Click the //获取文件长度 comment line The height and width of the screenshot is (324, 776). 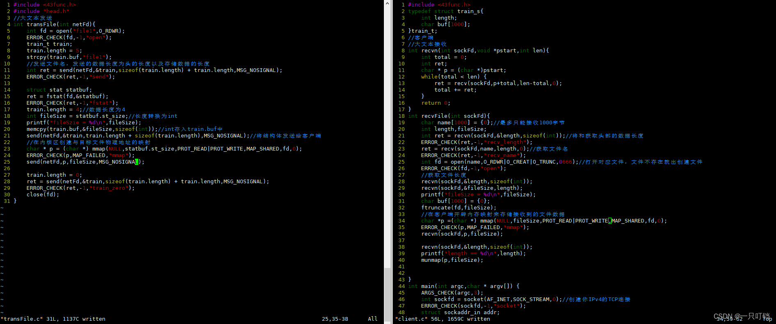point(444,175)
